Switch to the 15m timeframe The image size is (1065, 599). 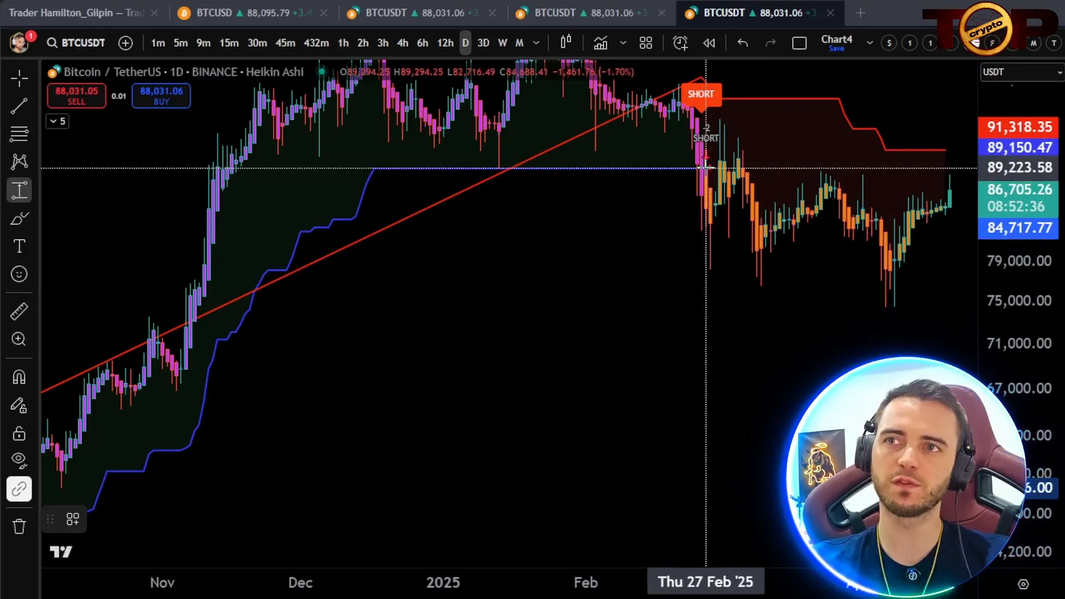pos(229,43)
